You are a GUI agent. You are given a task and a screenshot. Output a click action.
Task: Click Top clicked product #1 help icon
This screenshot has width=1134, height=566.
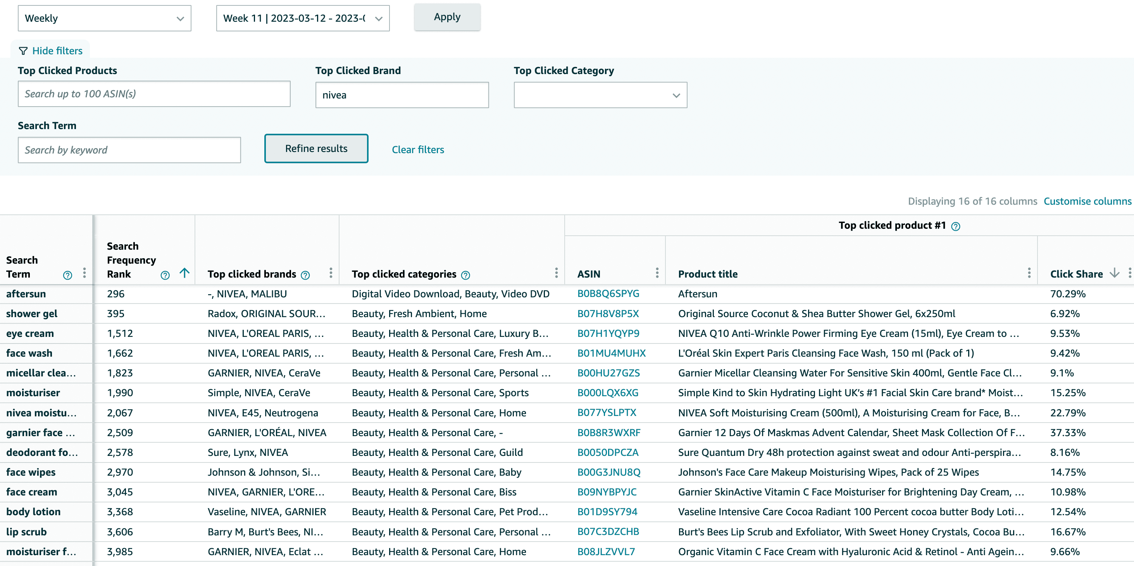955,226
